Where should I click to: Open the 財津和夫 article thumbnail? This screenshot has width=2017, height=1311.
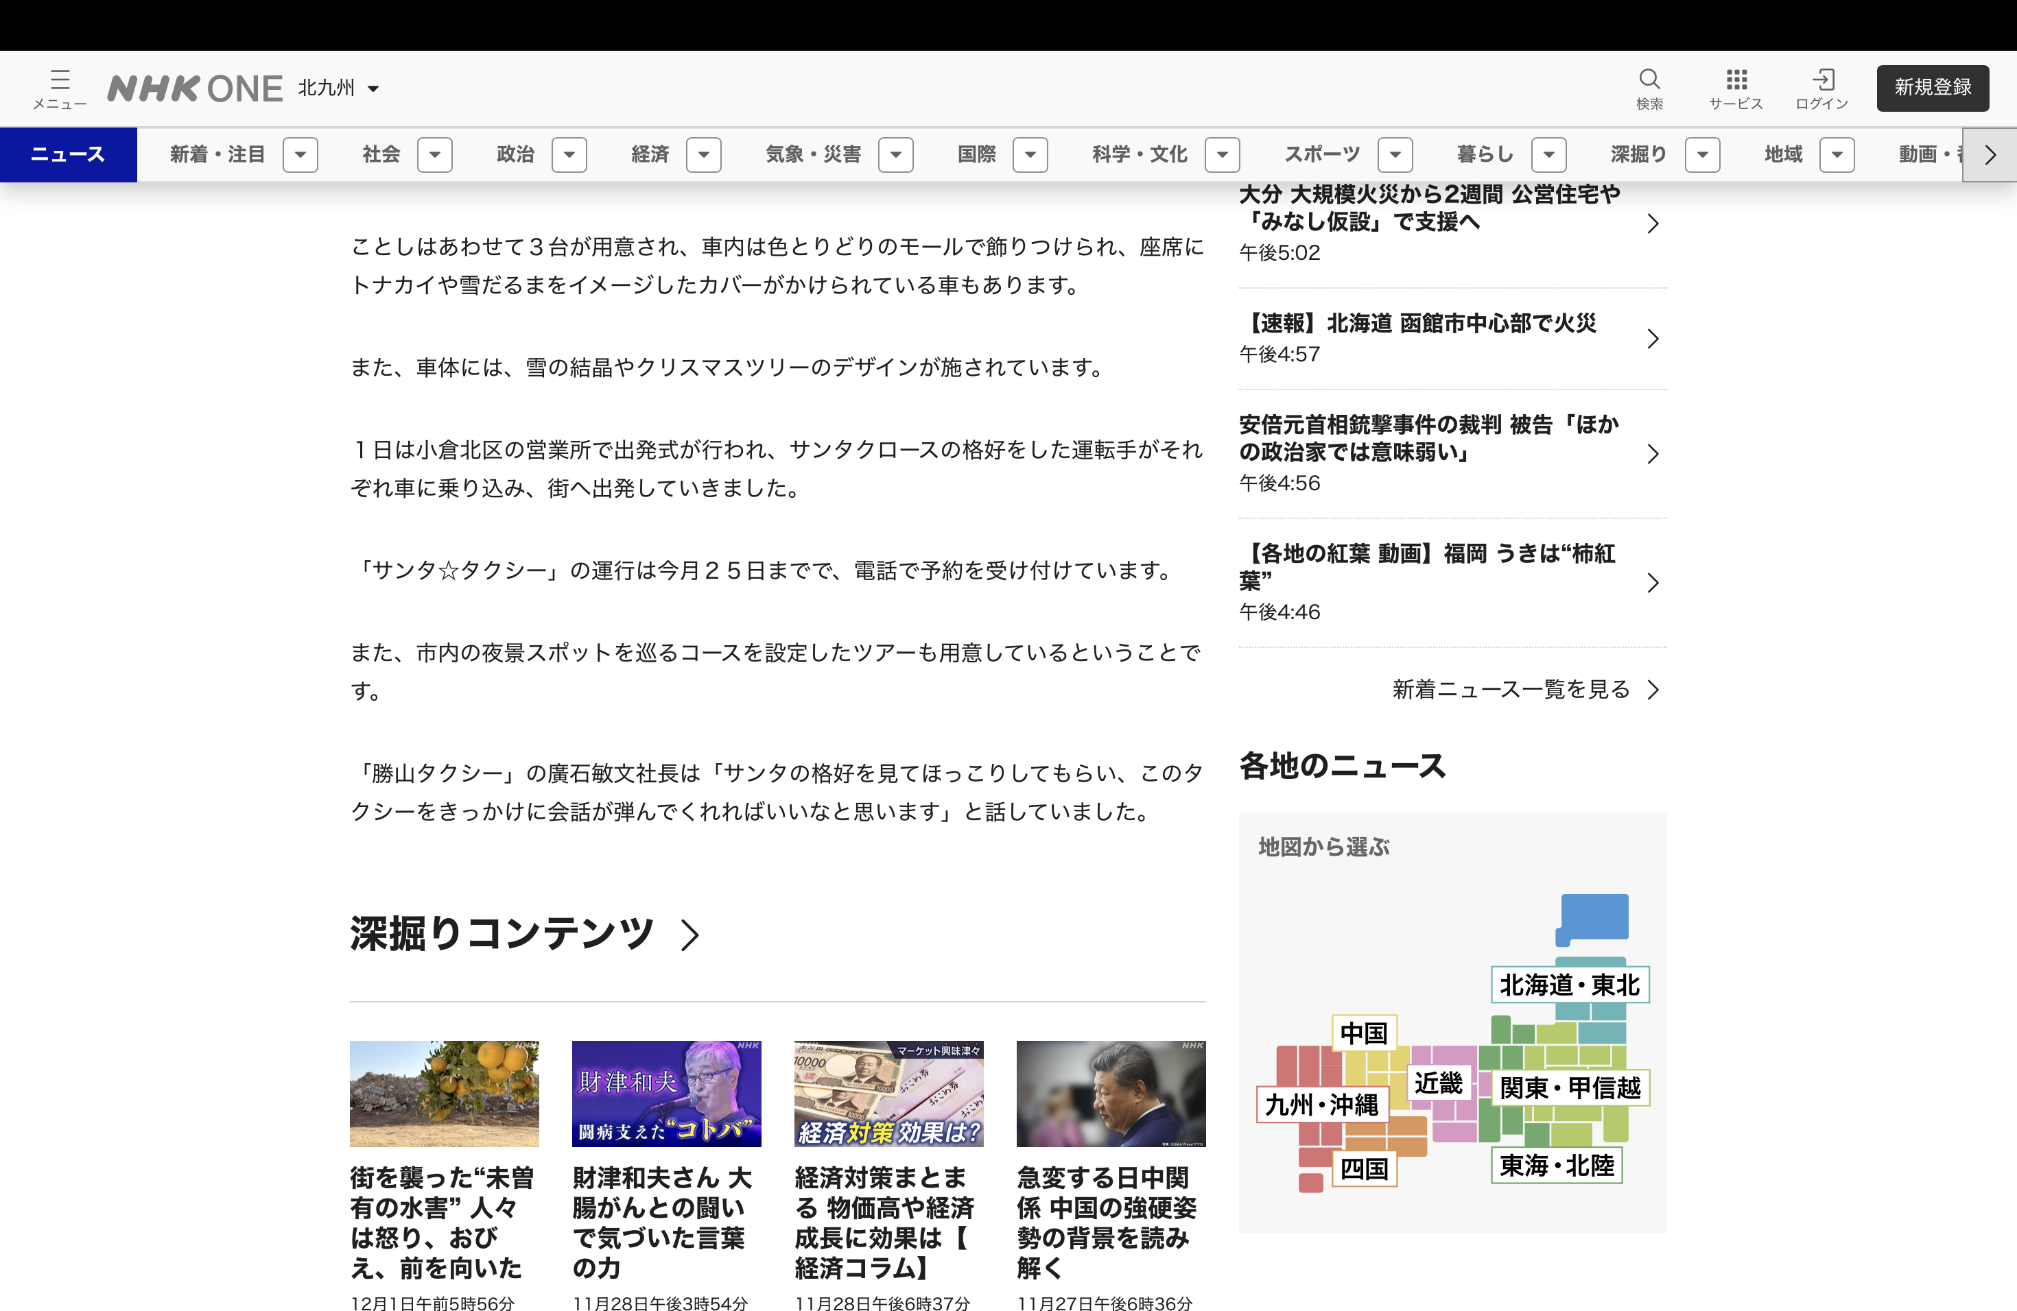pos(666,1094)
